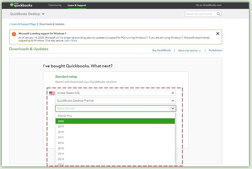Click the version list scrollbar
The image size is (252, 169).
[175, 138]
